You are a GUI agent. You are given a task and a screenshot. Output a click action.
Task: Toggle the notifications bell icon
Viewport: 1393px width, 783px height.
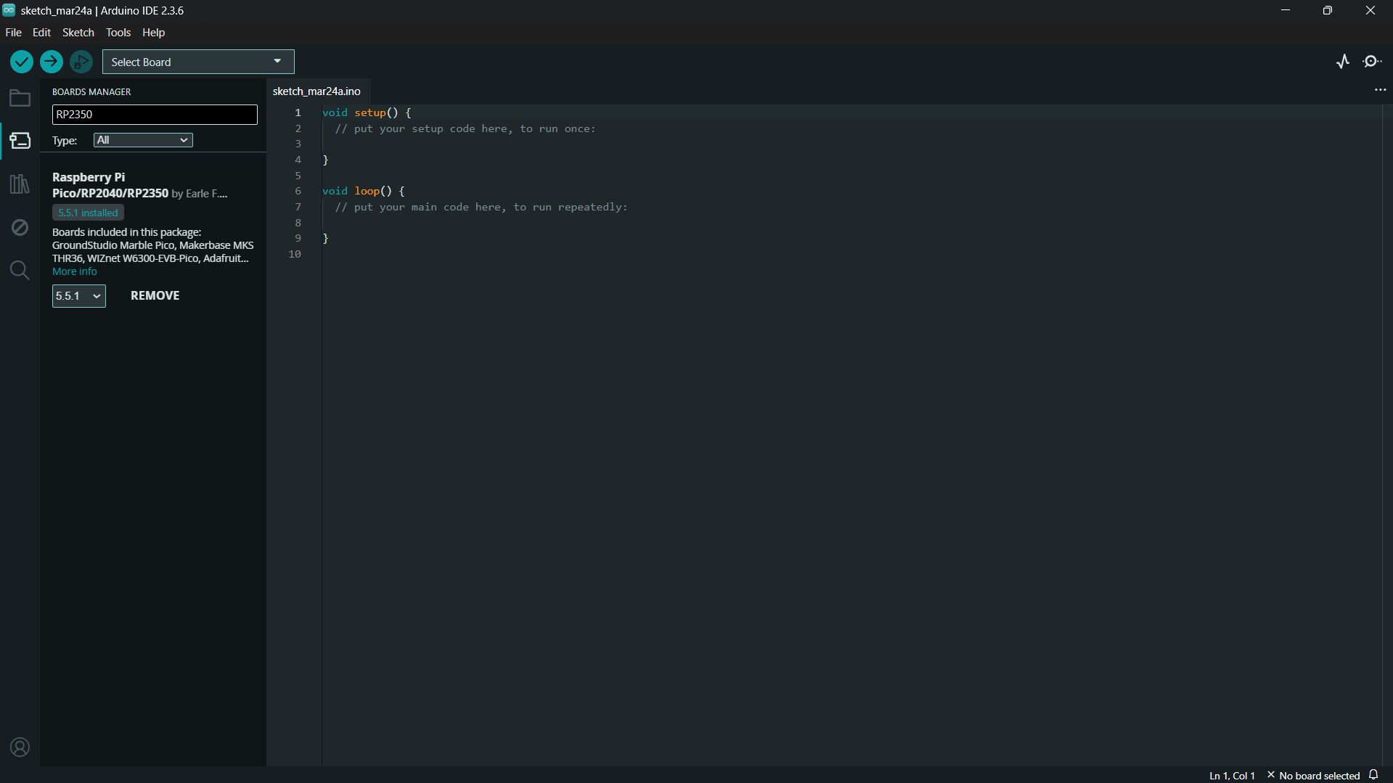coord(1373,775)
